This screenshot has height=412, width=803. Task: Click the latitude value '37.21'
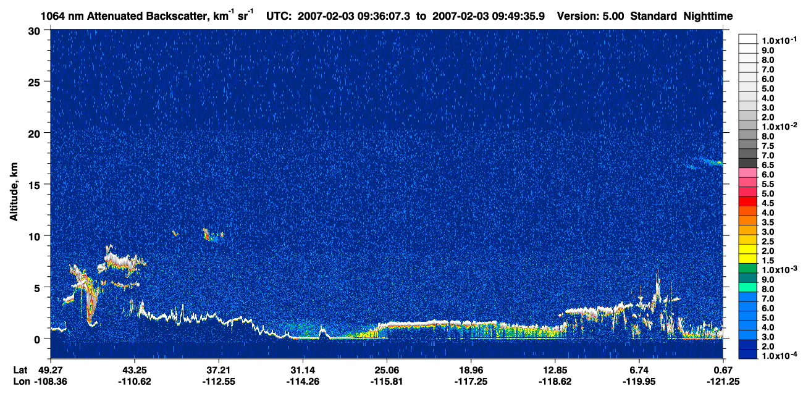tap(218, 369)
